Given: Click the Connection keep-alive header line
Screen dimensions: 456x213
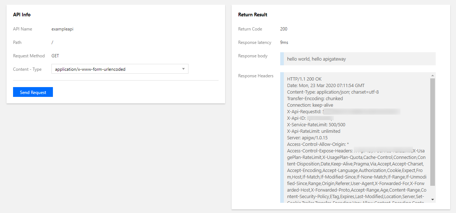Looking at the screenshot, I should [310, 105].
